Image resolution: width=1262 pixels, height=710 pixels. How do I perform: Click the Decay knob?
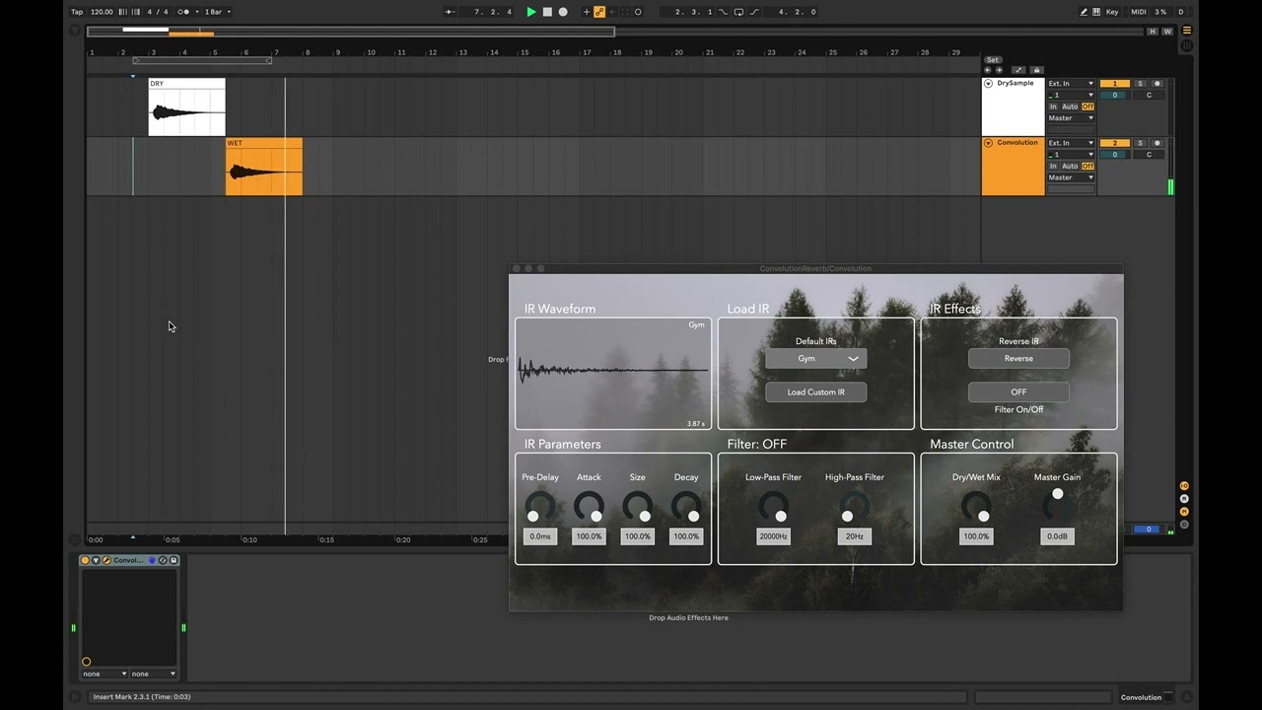click(686, 507)
